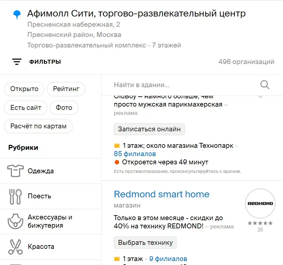Image resolution: width=283 pixels, height=265 pixels.
Task: Open the Redmond round logo
Action: point(260,203)
